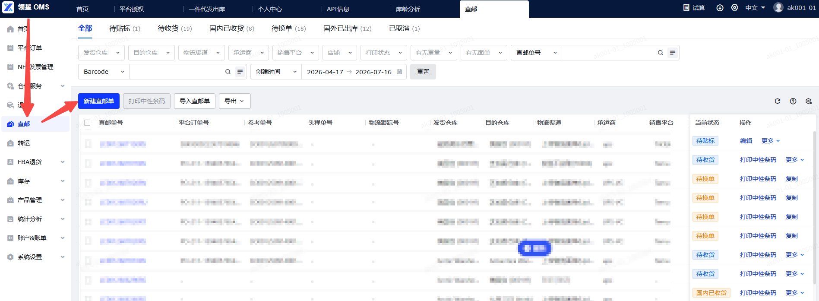Open the 平台授权 top tab
Image resolution: width=819 pixels, height=301 pixels.
click(132, 9)
